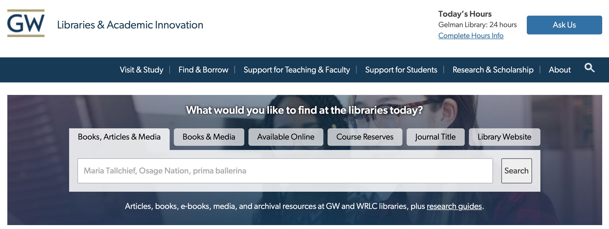
Task: Follow the research guides link
Action: (x=454, y=206)
